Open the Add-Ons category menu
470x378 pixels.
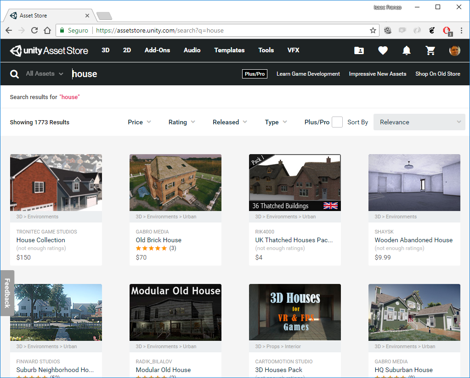click(x=157, y=50)
